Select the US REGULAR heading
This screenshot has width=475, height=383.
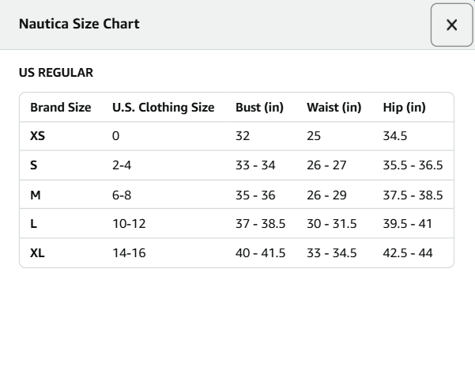56,73
